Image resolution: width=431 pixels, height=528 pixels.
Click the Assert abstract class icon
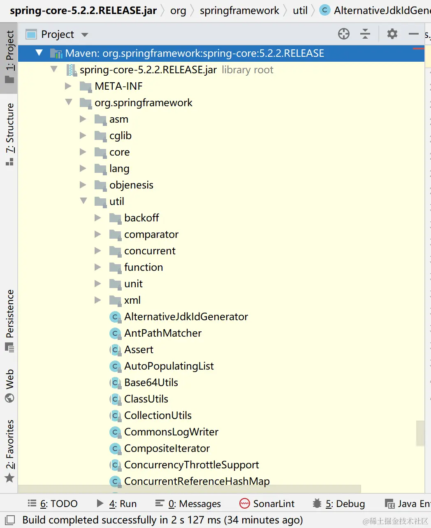pos(115,350)
